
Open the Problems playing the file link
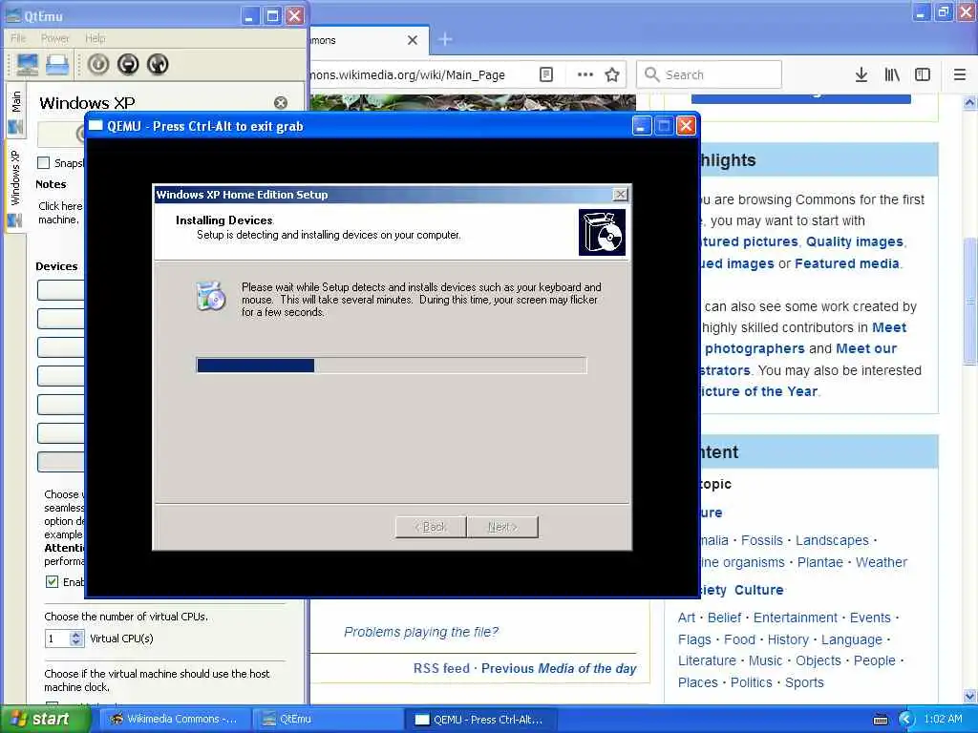point(421,632)
